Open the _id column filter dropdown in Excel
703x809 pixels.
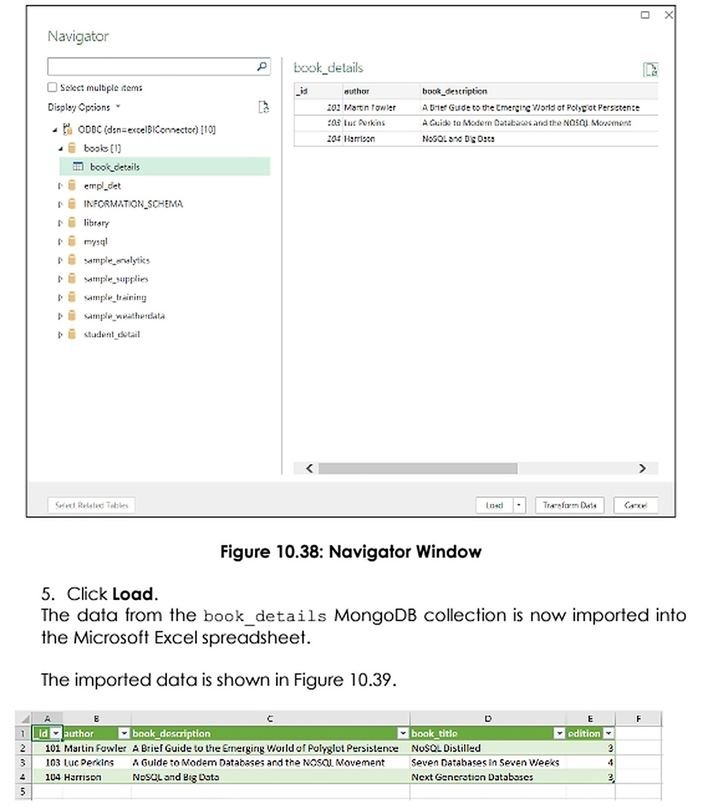point(56,733)
